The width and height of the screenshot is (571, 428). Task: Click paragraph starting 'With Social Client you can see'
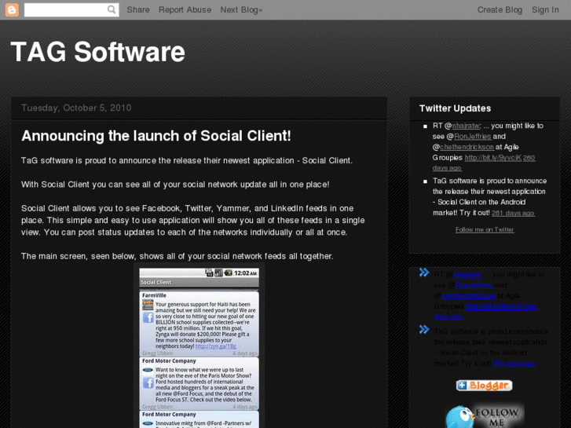(x=175, y=185)
